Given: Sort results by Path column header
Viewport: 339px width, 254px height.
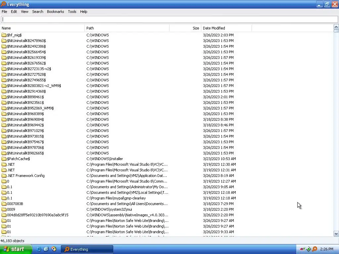Looking at the screenshot, I should [127, 28].
